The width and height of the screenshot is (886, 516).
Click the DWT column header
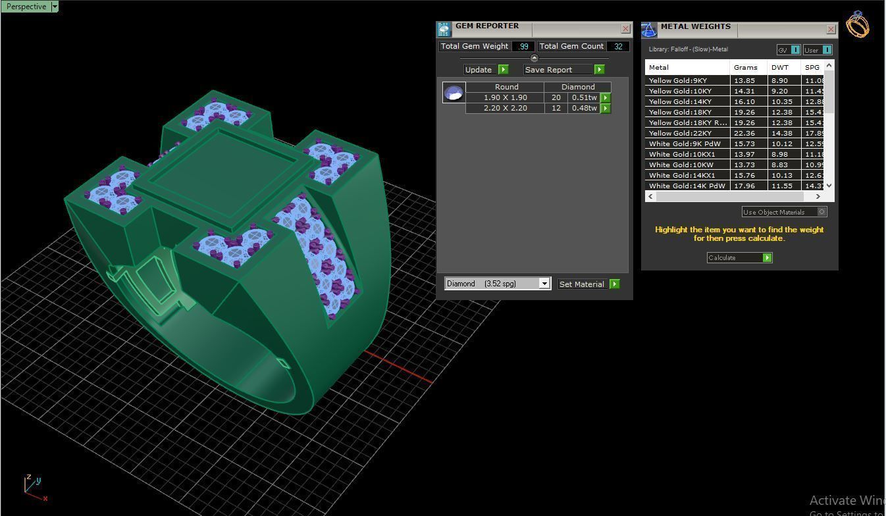click(x=784, y=67)
